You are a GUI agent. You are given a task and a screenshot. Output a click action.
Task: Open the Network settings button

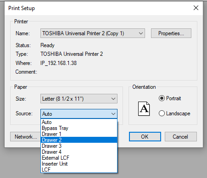tap(26, 136)
